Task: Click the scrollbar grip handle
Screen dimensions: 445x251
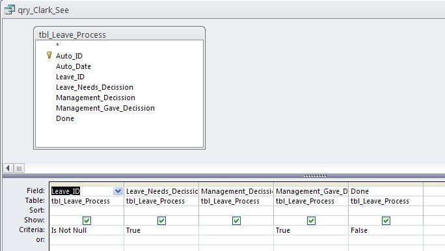Action: [19, 168]
